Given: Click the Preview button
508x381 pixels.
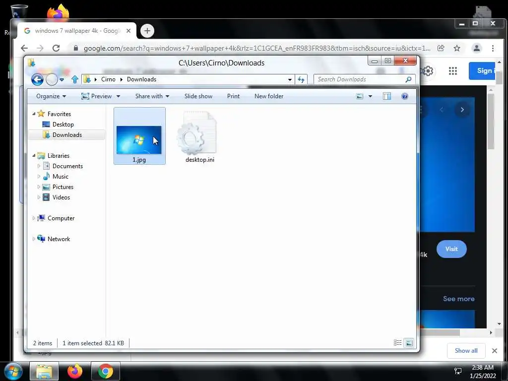Looking at the screenshot, I should 97,96.
